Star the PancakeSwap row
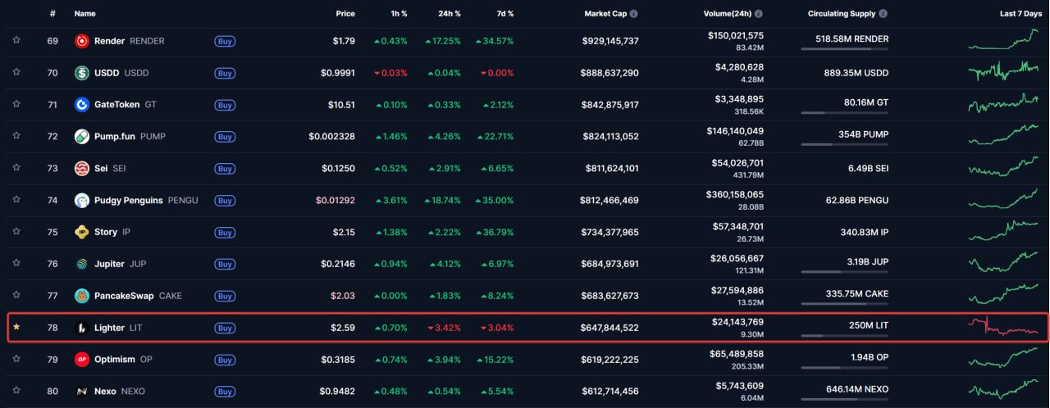Viewport: 1050px width, 408px height. point(16,296)
